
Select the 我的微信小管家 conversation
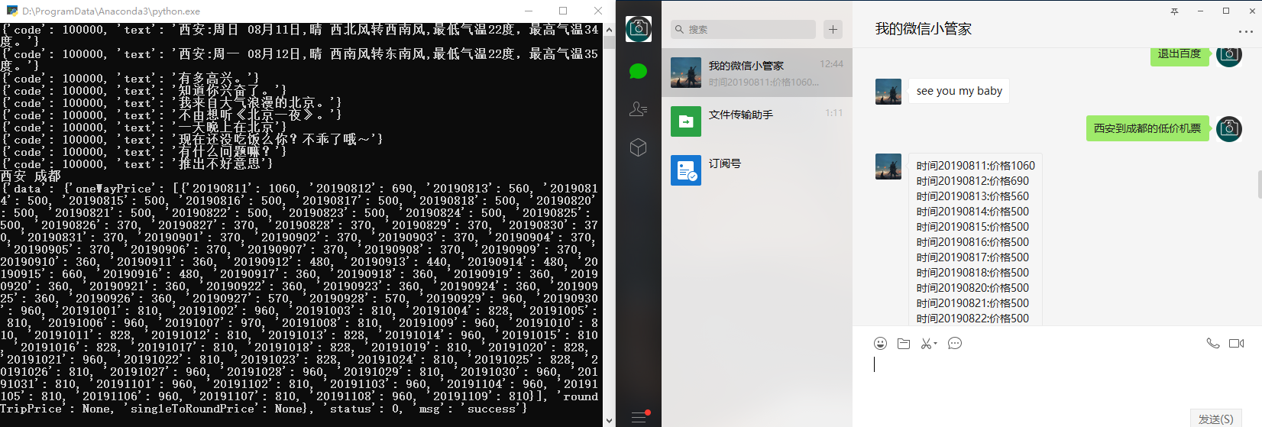tap(757, 73)
